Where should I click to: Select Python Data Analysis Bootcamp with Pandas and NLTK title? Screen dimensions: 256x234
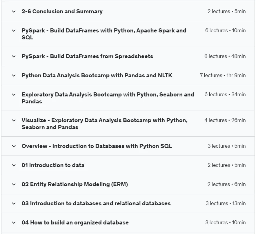click(x=97, y=75)
